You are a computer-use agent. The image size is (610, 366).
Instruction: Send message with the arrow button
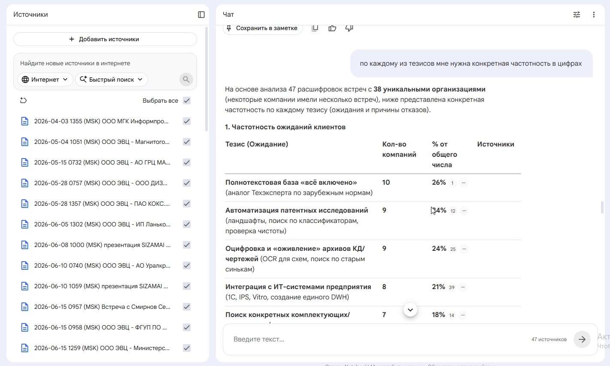pos(582,339)
